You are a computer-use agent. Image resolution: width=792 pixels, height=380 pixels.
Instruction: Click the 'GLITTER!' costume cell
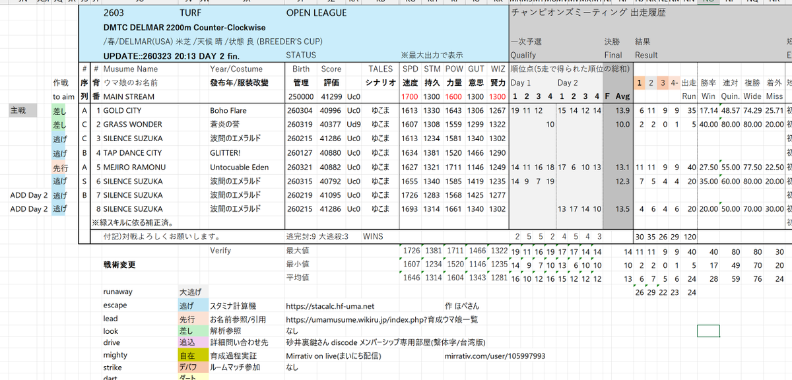click(224, 153)
